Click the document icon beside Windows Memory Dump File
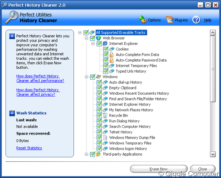The image size is (221, 178). coord(105,137)
